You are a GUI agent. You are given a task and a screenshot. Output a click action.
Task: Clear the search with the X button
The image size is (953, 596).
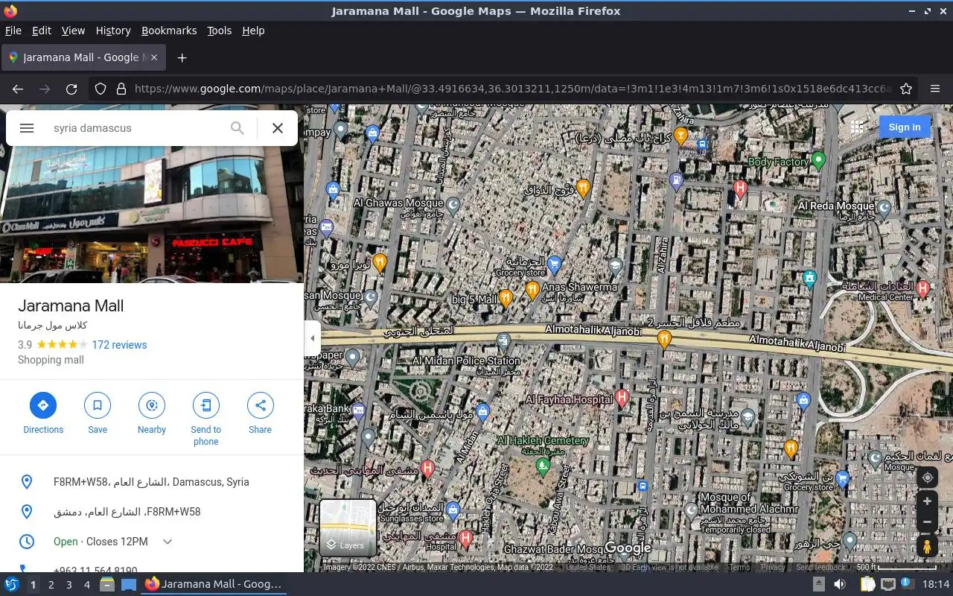point(278,128)
